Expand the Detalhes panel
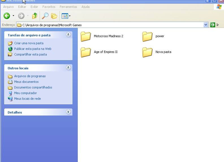 tap(68, 112)
